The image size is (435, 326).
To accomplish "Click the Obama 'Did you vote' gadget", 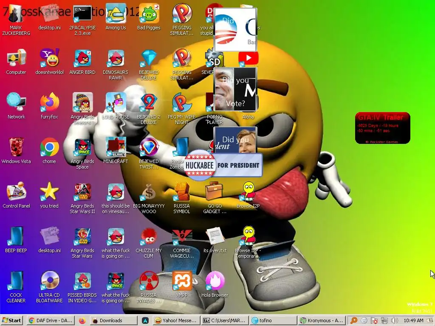I will [235, 29].
